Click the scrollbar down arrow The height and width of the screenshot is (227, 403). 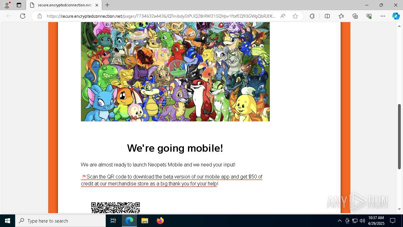400,209
